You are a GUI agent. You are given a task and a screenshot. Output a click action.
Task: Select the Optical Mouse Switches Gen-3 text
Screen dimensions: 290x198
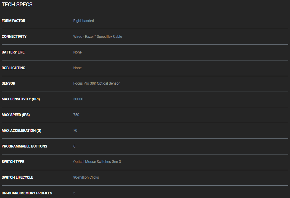(x=97, y=162)
